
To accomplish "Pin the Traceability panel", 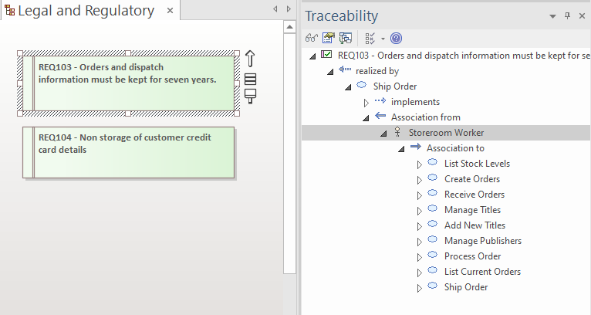I will pyautogui.click(x=568, y=16).
